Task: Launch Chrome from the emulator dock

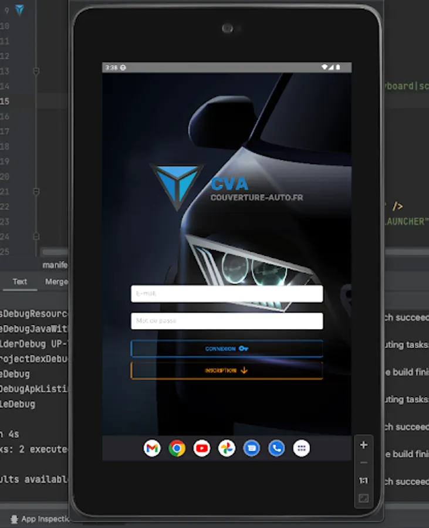Action: (x=177, y=448)
